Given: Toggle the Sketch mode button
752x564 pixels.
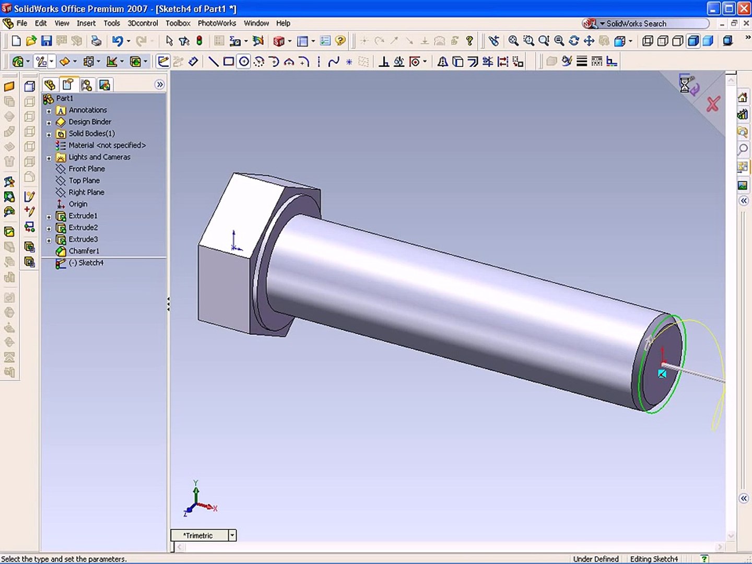Looking at the screenshot, I should coord(163,62).
